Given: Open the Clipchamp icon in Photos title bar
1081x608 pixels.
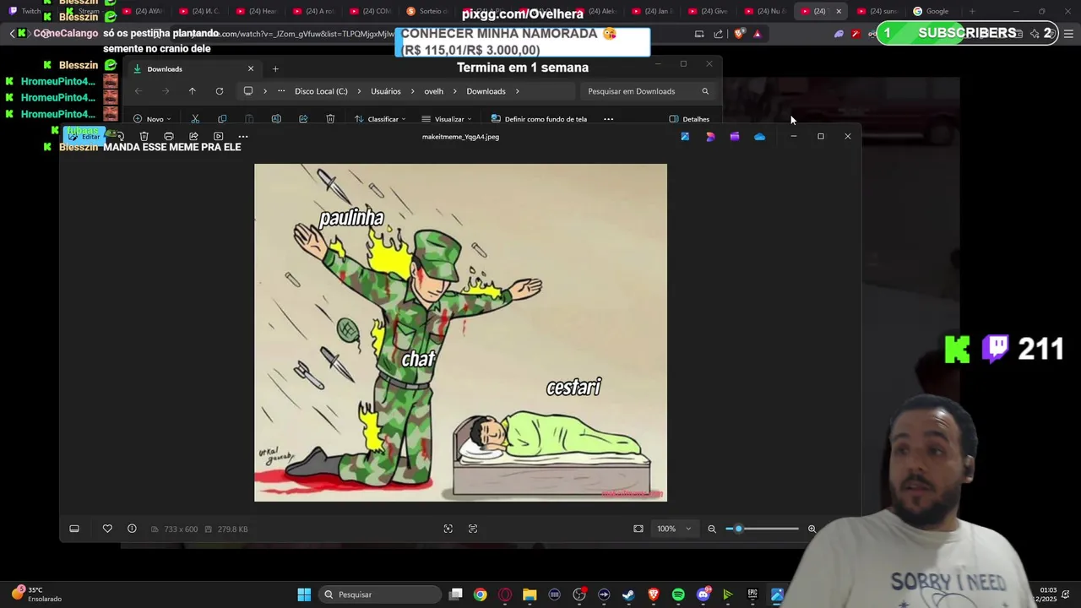Looking at the screenshot, I should [x=735, y=136].
